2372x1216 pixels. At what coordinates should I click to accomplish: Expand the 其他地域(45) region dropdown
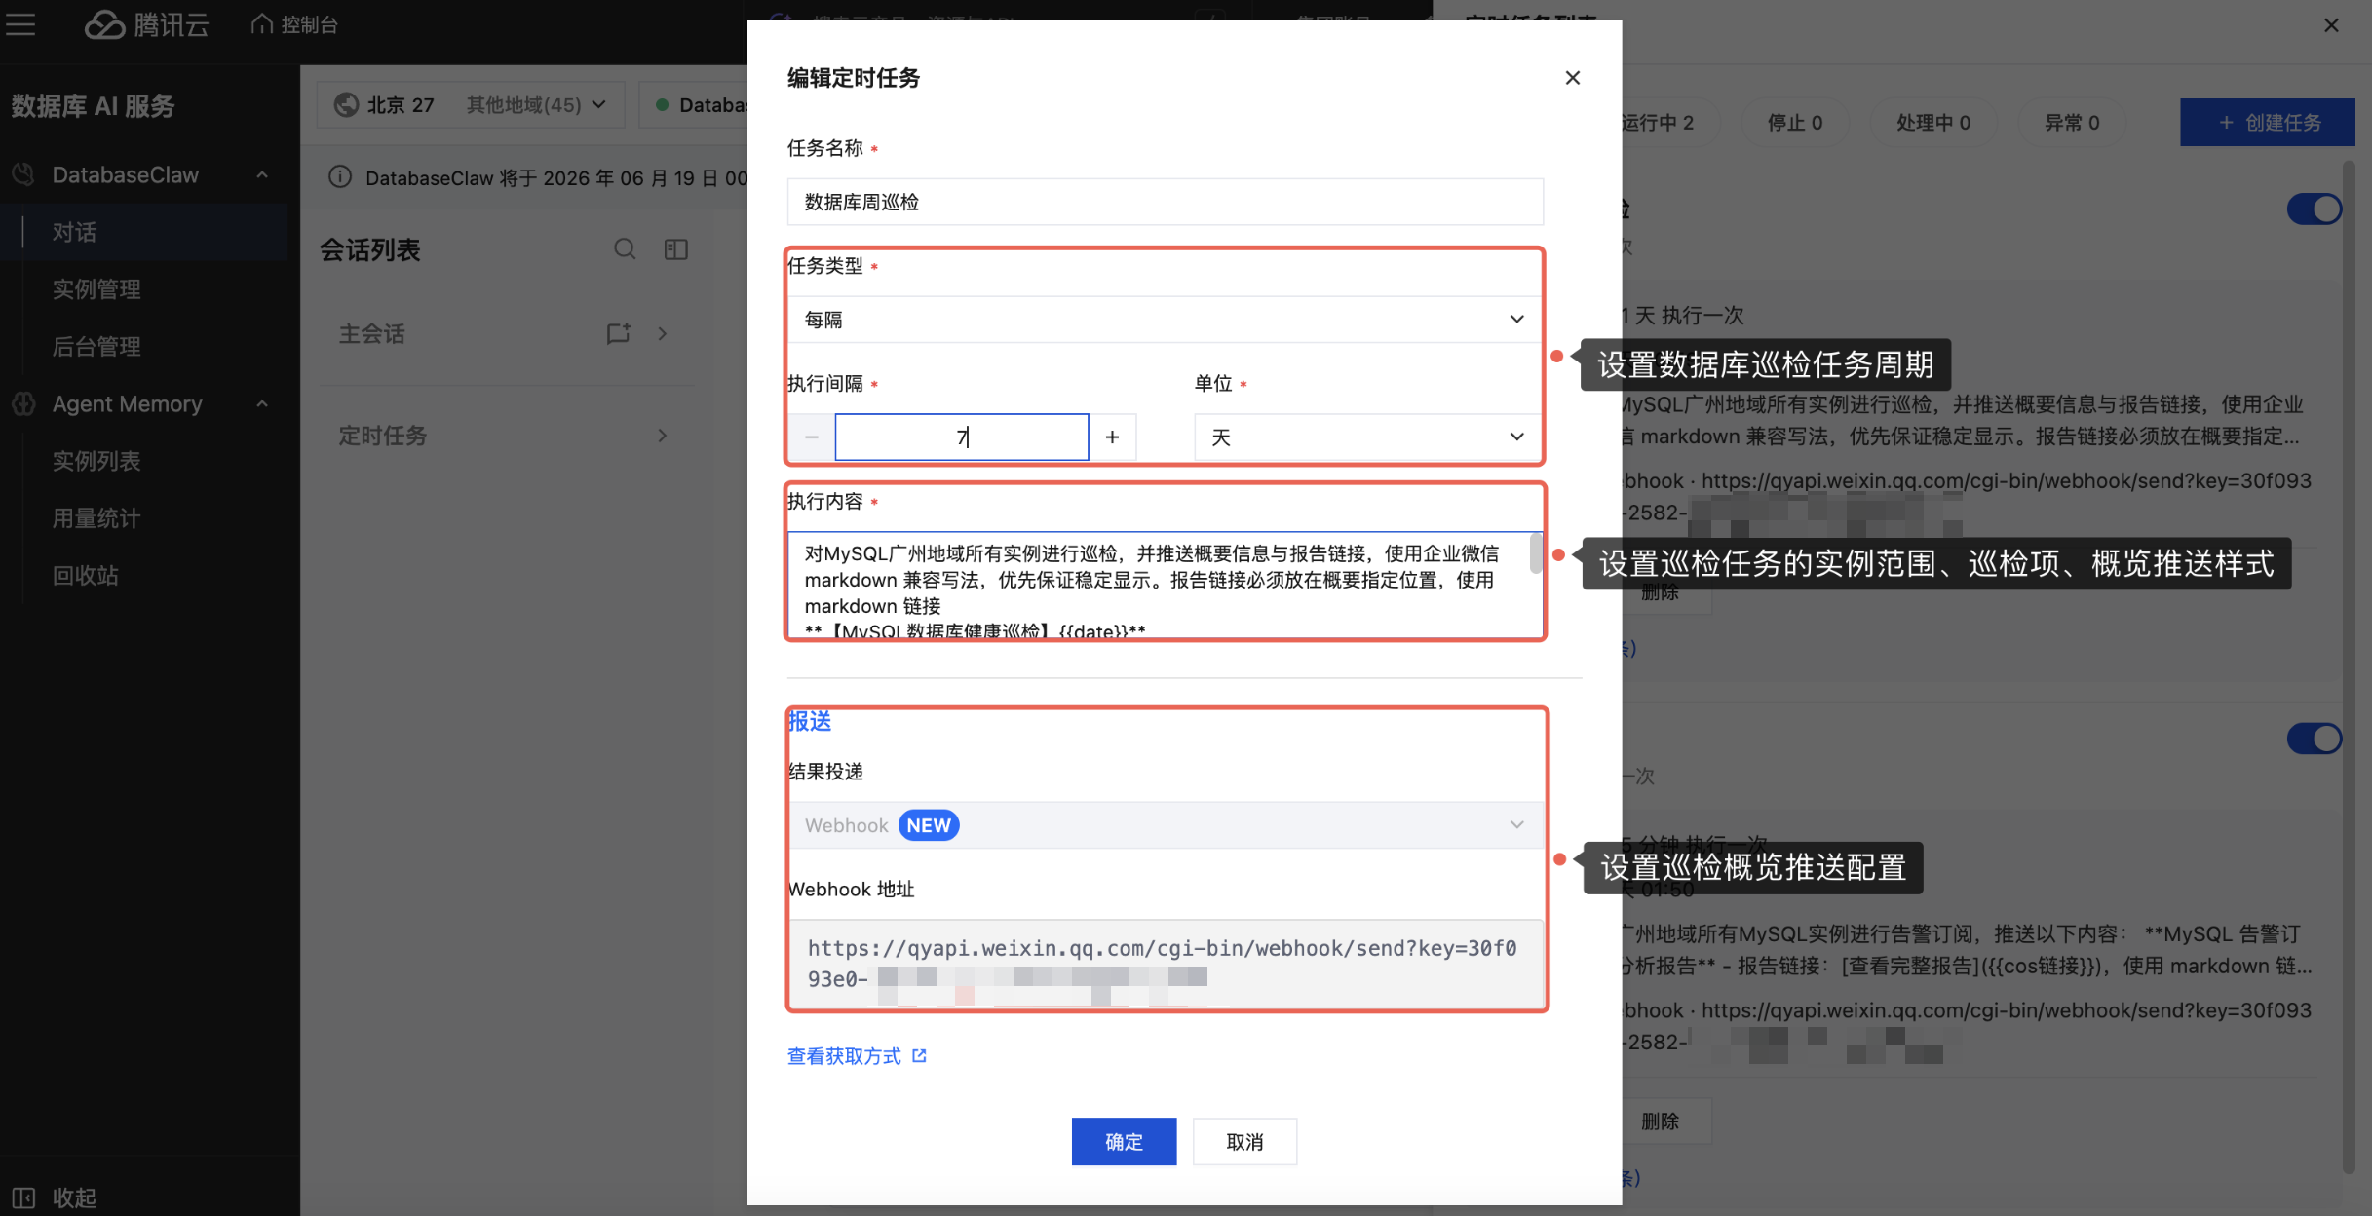(x=536, y=104)
